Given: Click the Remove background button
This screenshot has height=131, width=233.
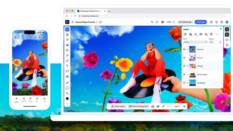Looking at the screenshot, I should coord(138,106).
